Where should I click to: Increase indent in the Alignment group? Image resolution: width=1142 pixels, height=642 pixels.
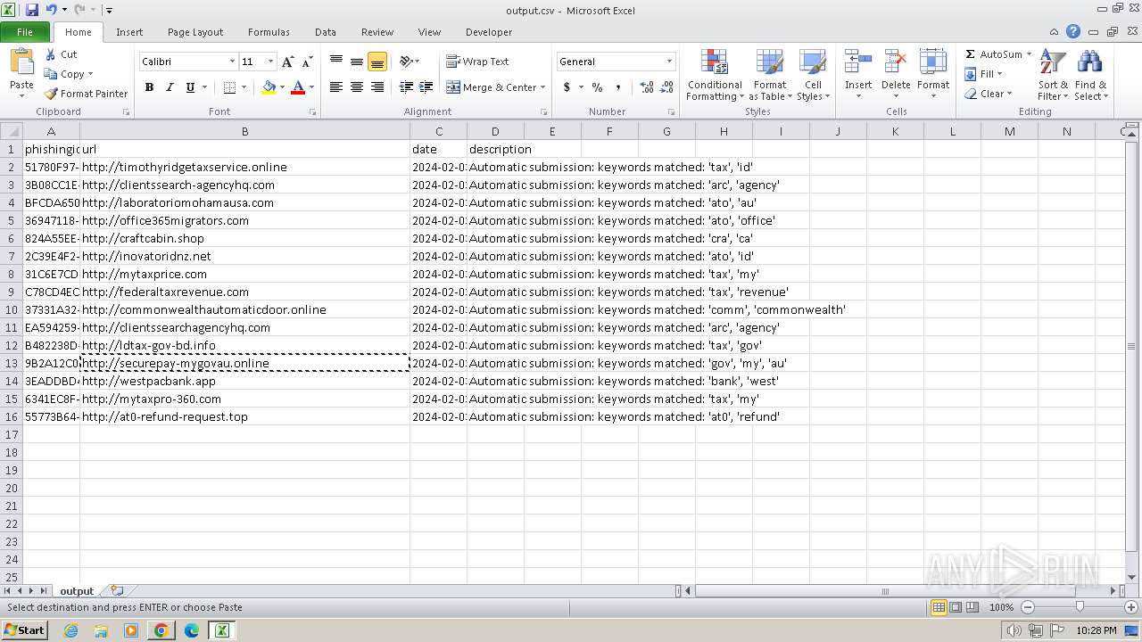[426, 87]
